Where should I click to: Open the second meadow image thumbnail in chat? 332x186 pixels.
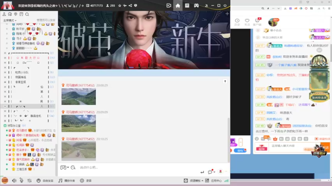pos(78,123)
